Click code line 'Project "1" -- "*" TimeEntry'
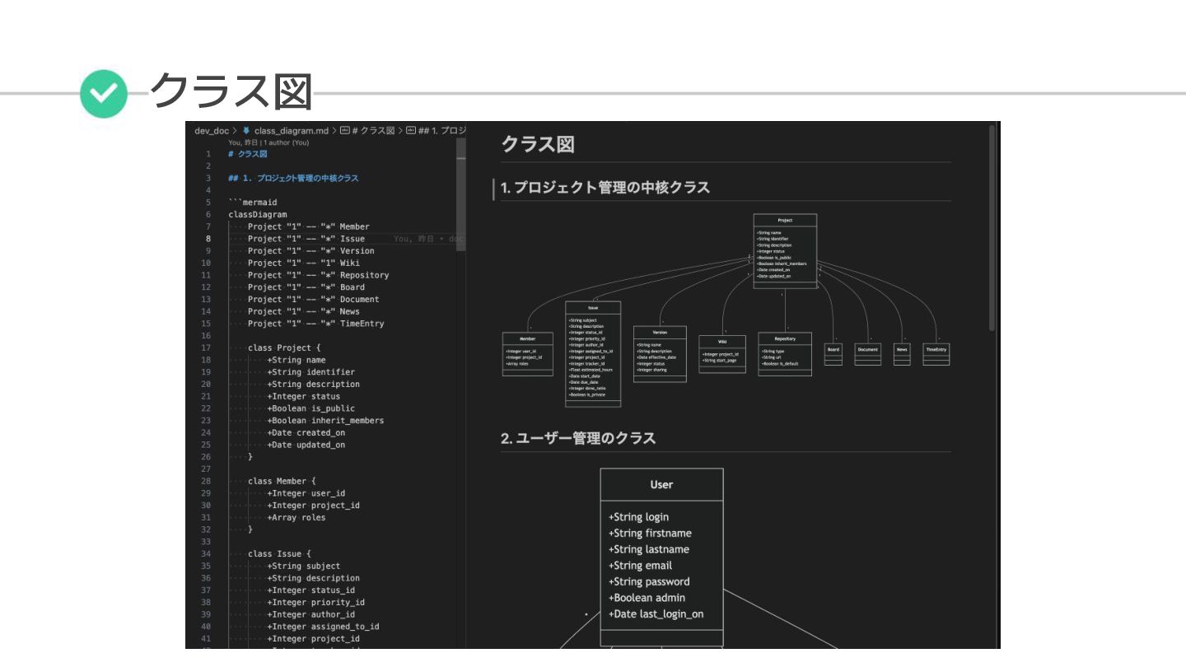The width and height of the screenshot is (1186, 667). click(x=316, y=324)
